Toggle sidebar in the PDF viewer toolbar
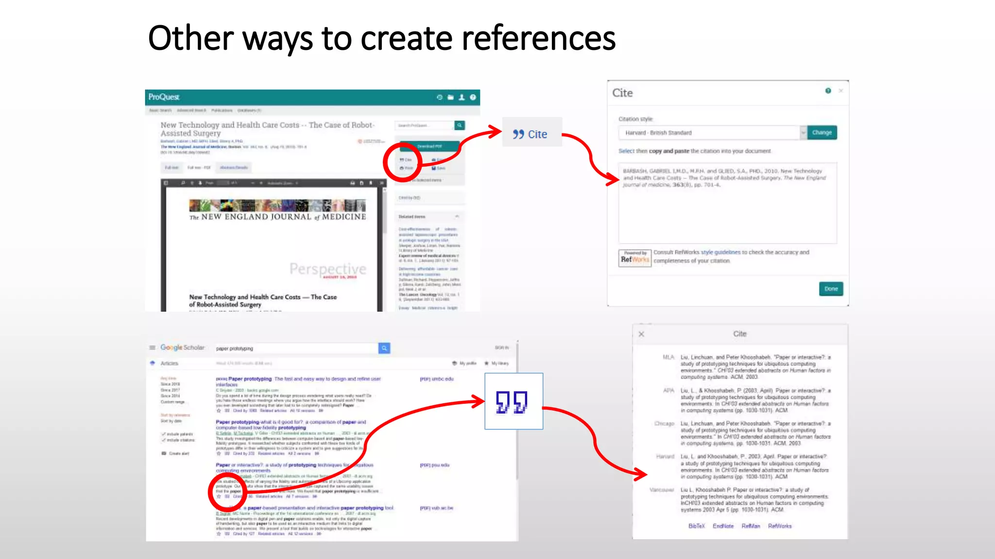 166,183
